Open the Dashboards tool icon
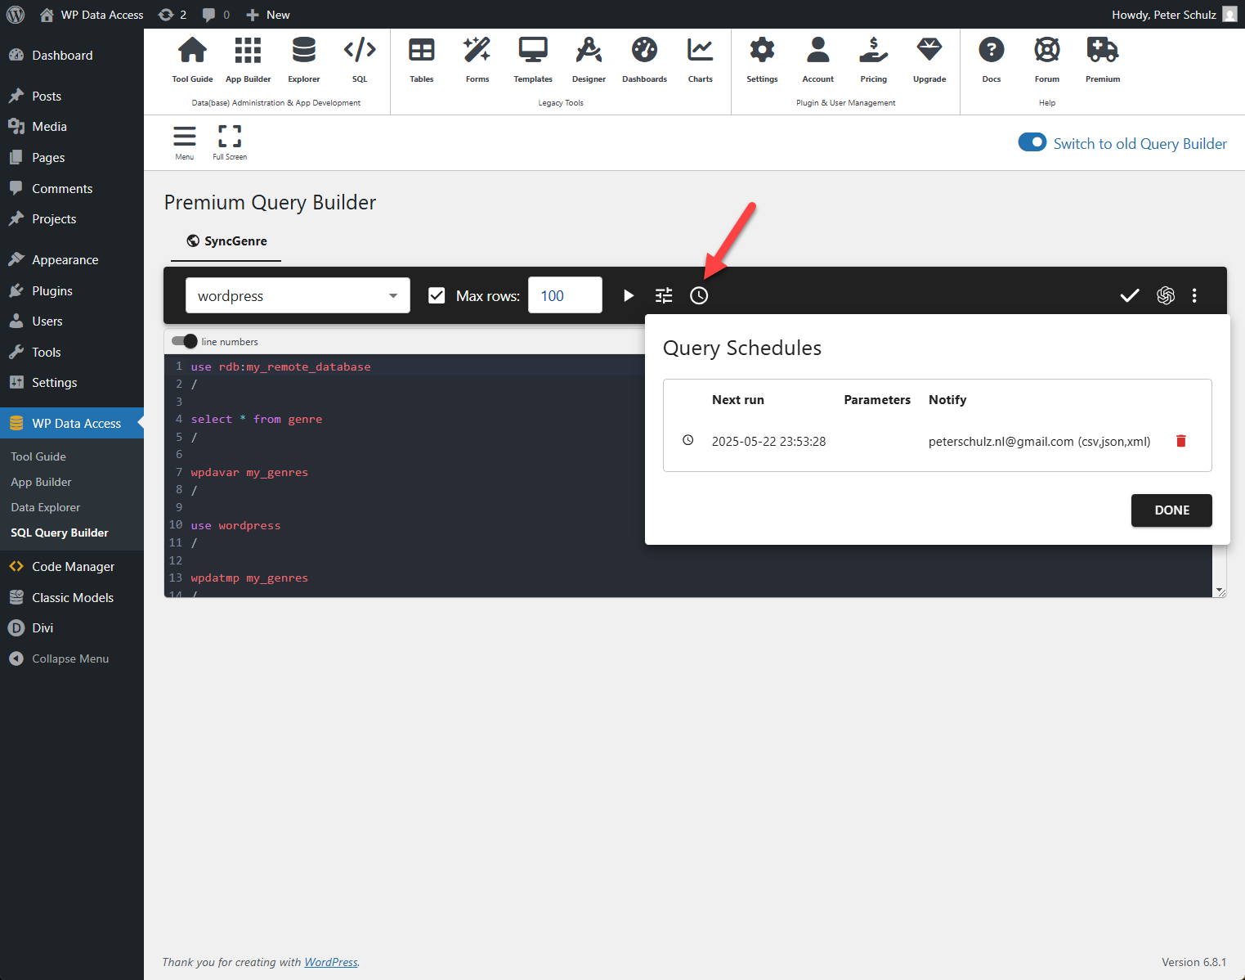The image size is (1245, 980). click(644, 51)
